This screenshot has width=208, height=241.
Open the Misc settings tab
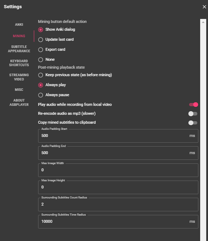19,90
